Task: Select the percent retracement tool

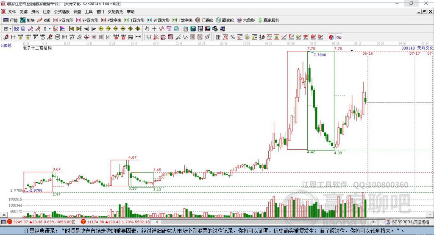Action: tap(233, 37)
